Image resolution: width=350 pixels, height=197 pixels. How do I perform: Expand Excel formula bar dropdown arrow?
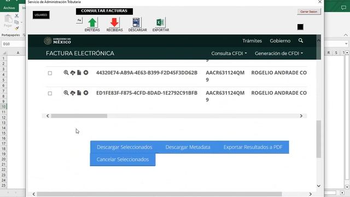coord(346,44)
